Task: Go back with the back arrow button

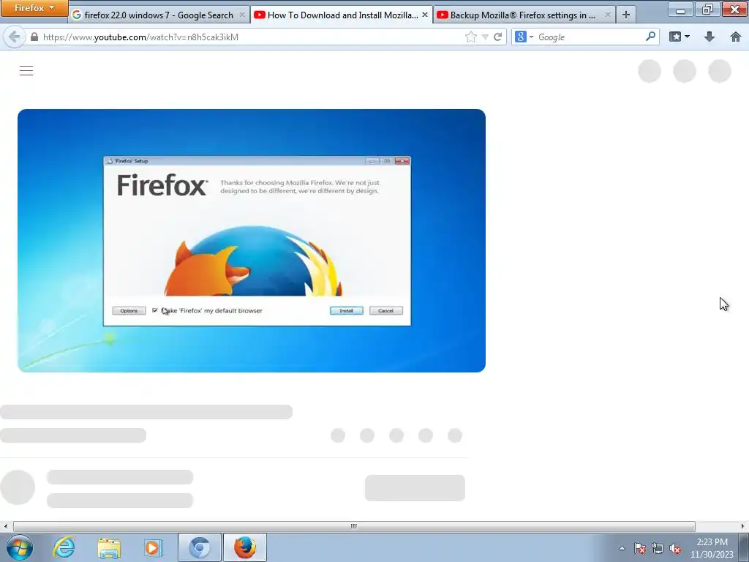Action: tap(15, 37)
